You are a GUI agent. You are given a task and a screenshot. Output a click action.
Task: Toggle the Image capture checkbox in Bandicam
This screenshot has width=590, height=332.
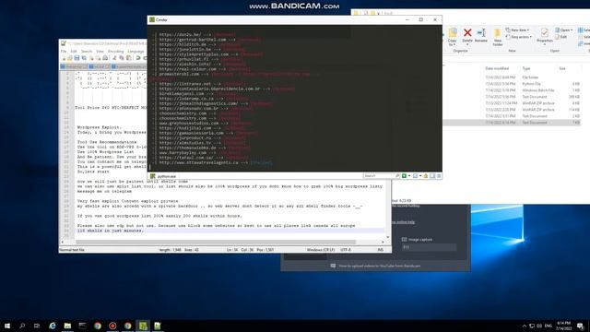[x=404, y=240]
